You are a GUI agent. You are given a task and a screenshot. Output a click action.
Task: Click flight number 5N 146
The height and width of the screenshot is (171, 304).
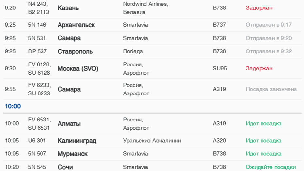pos(37,25)
